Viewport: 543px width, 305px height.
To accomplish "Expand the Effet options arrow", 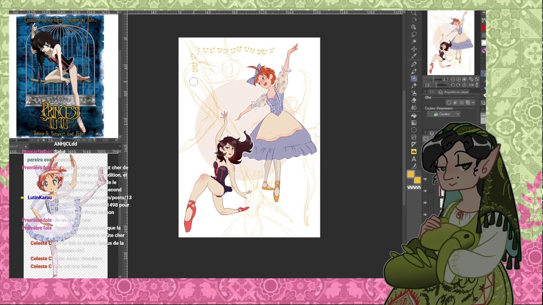I will (x=473, y=103).
